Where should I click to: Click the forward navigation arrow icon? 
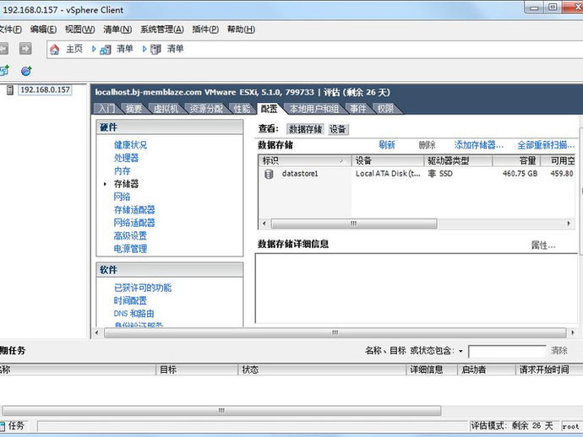tap(25, 49)
